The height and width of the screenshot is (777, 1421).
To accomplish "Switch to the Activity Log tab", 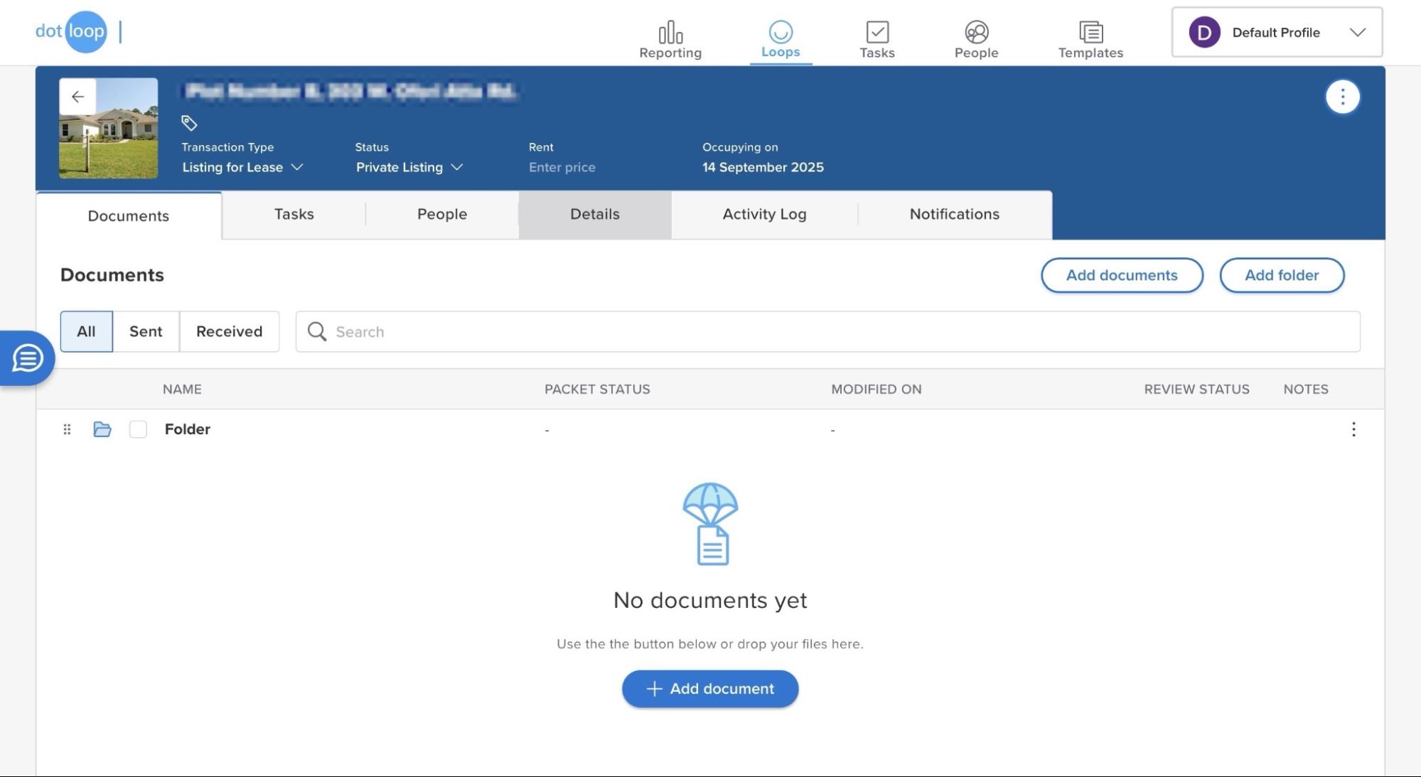I will tap(764, 214).
